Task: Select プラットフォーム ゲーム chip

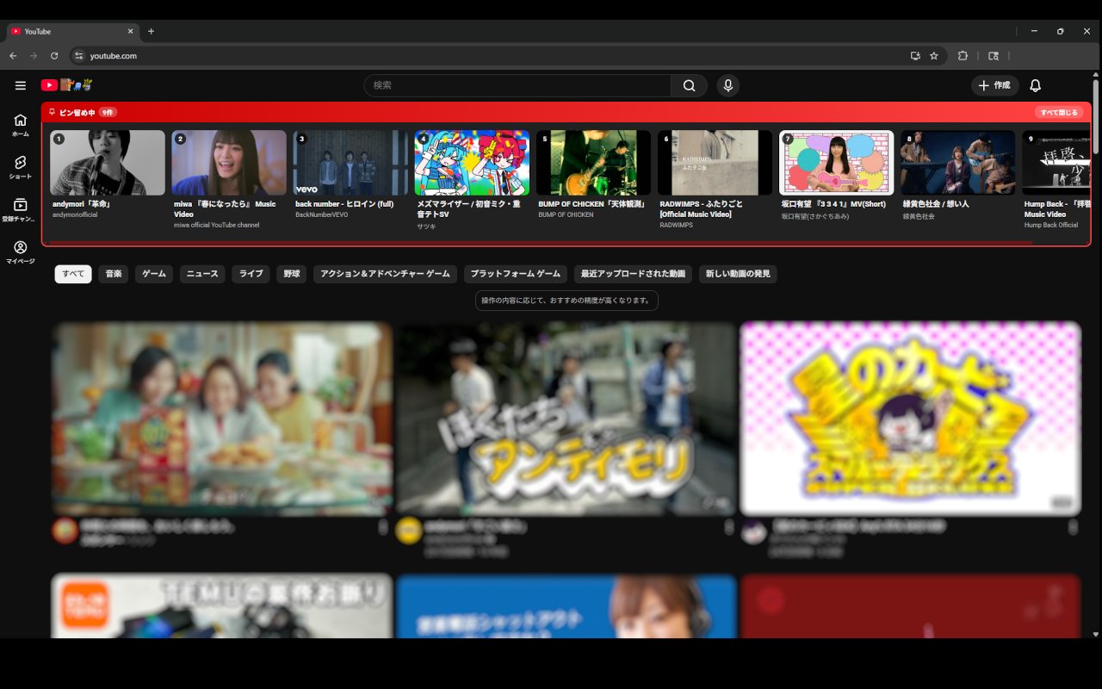Action: point(516,274)
